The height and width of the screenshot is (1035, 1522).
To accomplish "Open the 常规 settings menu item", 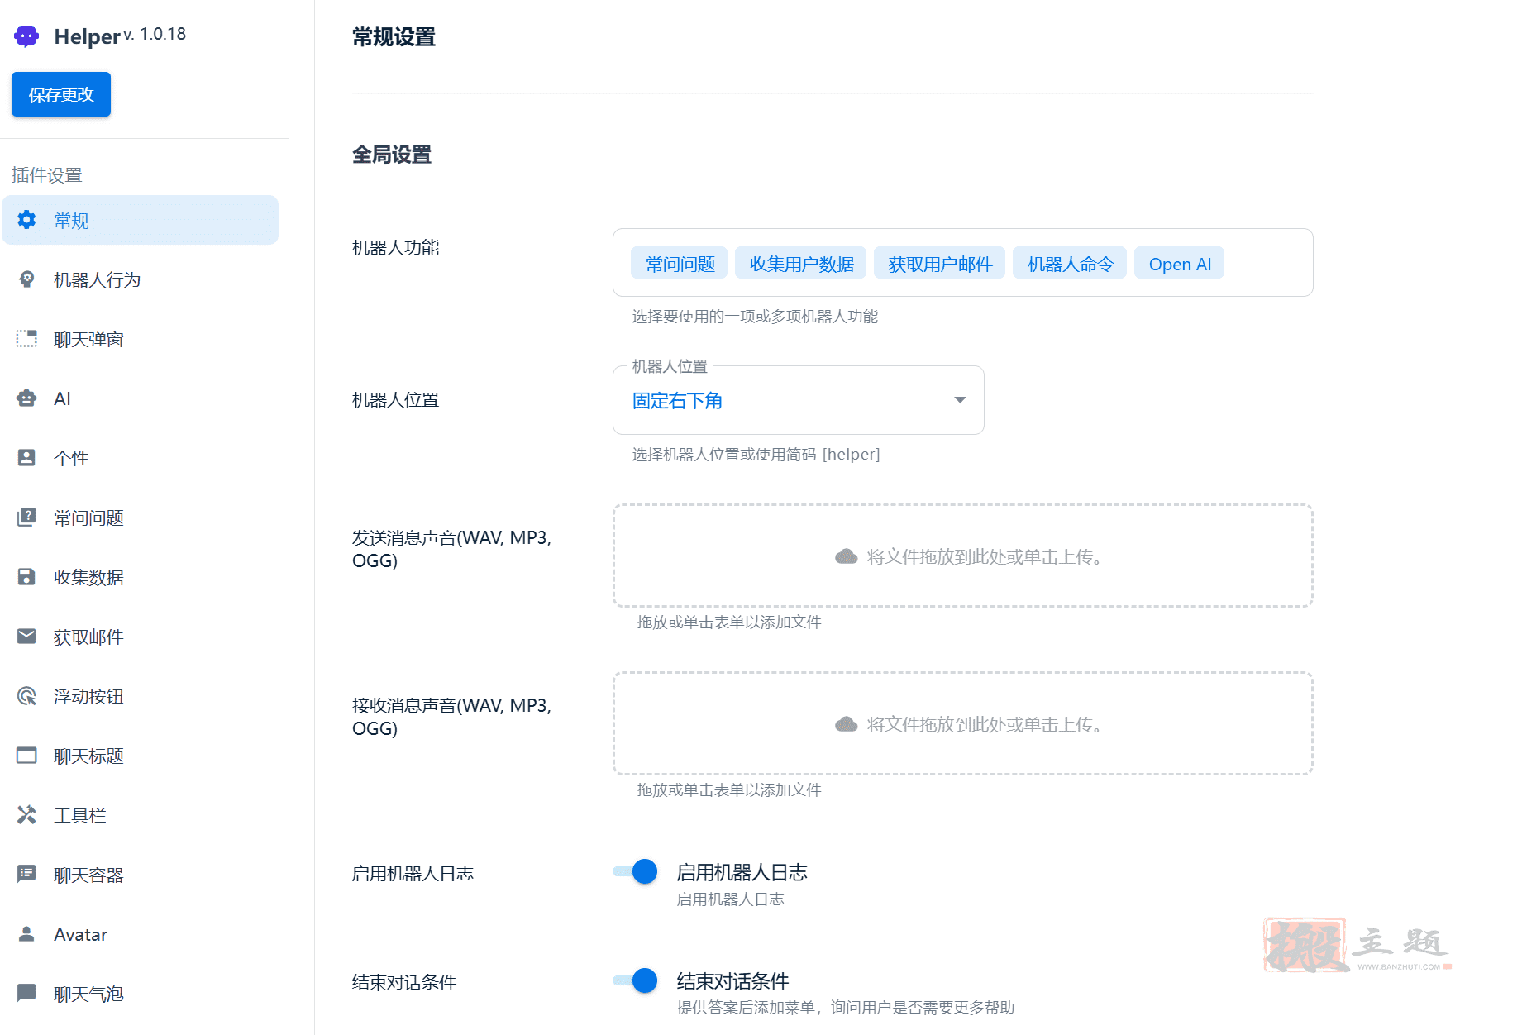I will coord(141,220).
